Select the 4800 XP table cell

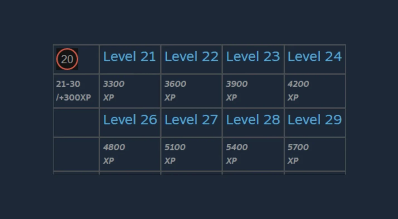tap(114, 154)
